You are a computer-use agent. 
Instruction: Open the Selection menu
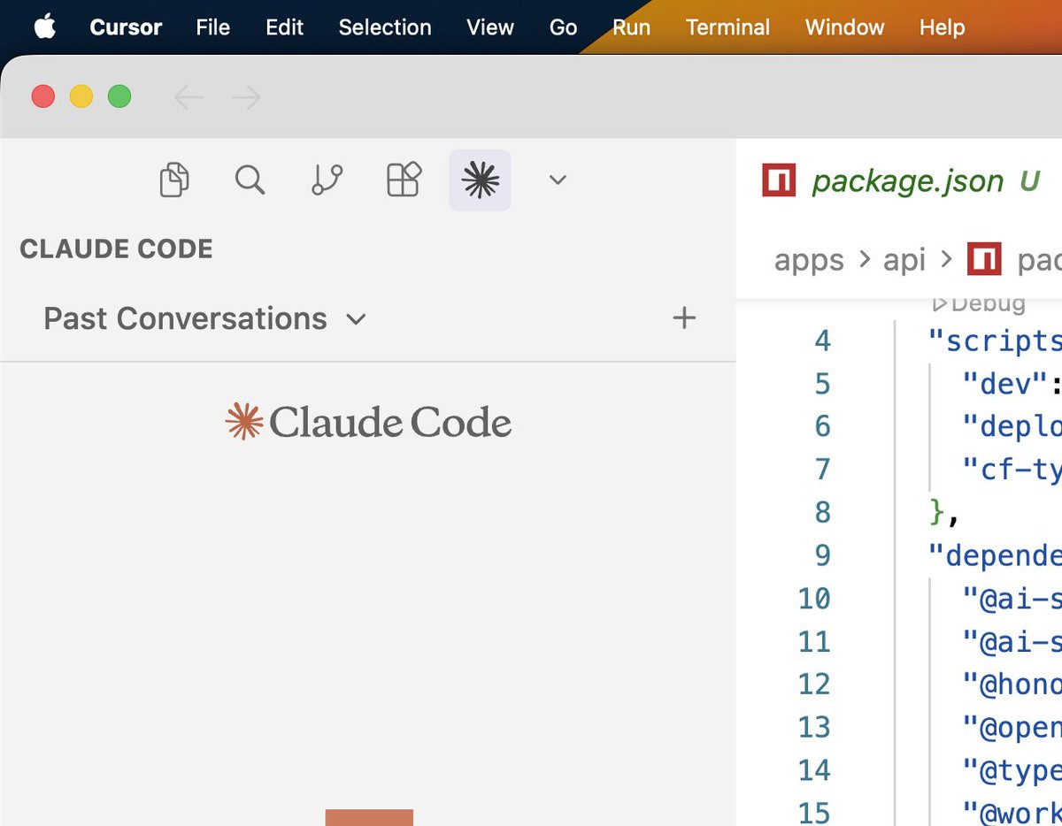click(x=385, y=27)
